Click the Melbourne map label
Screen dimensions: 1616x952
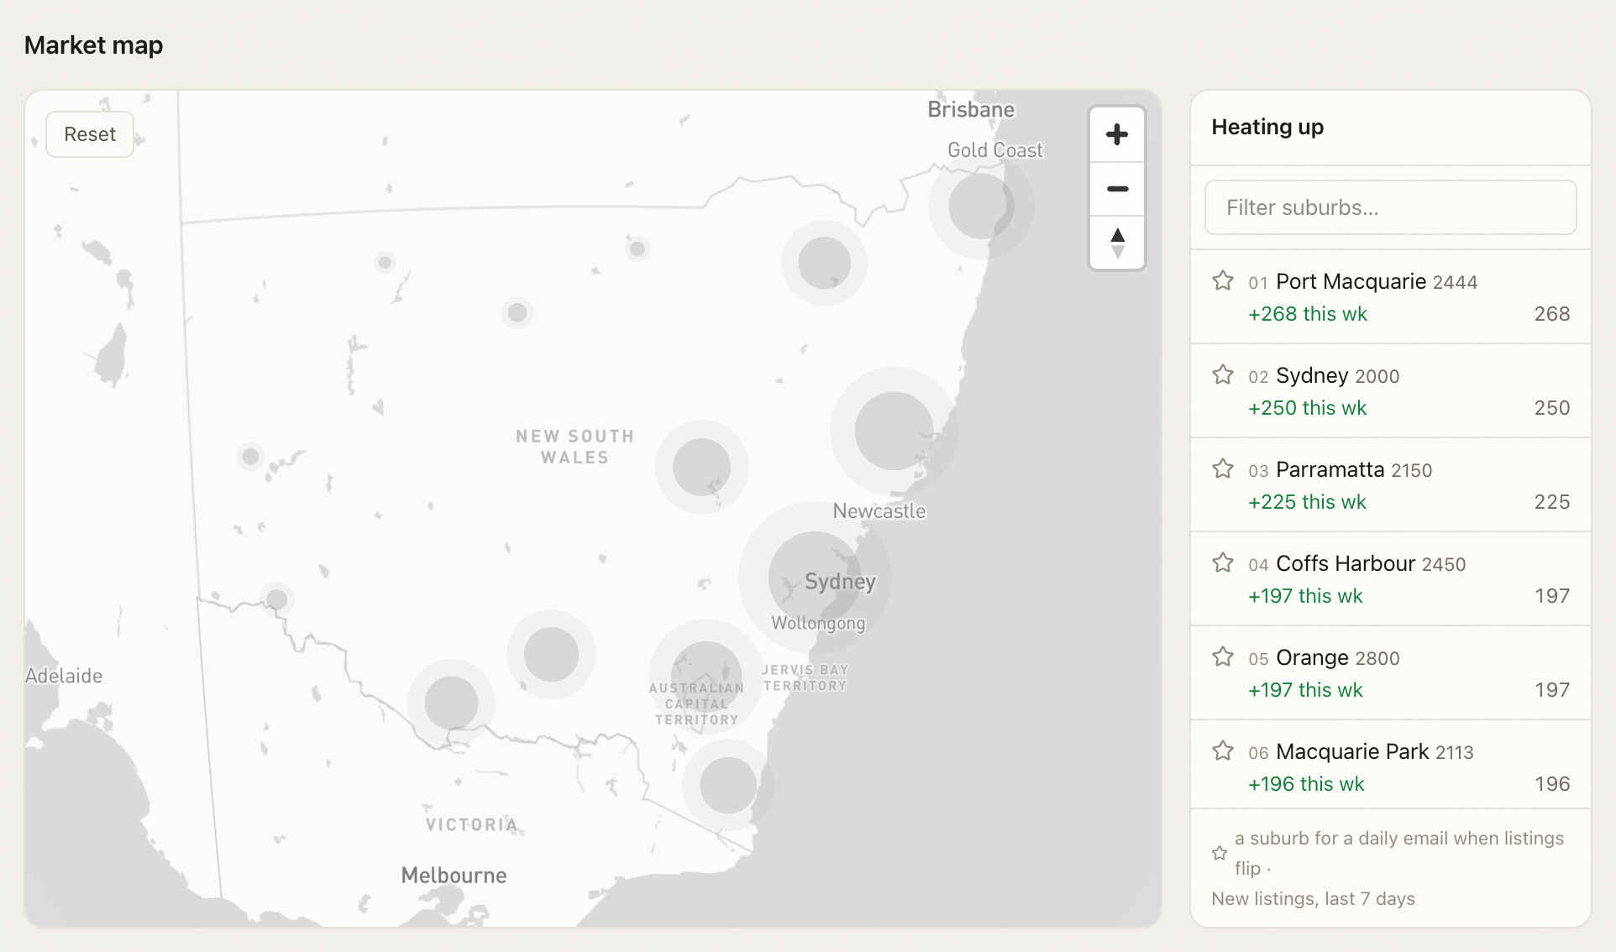[x=454, y=876]
